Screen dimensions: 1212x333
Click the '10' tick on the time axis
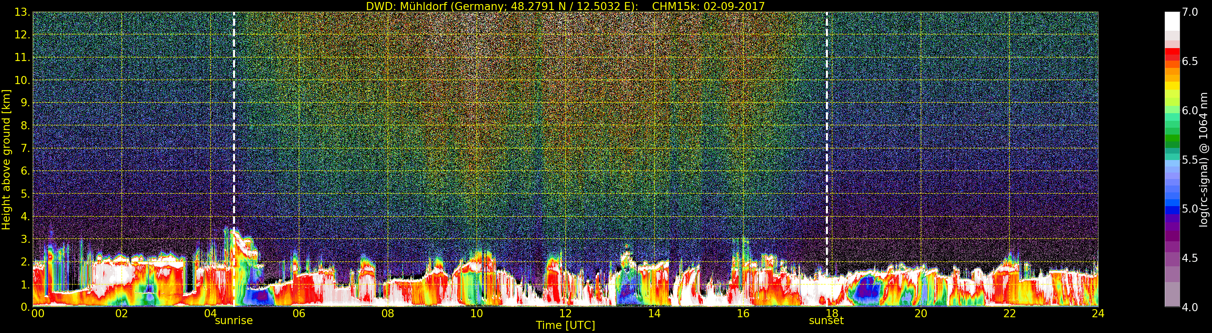pyautogui.click(x=477, y=314)
